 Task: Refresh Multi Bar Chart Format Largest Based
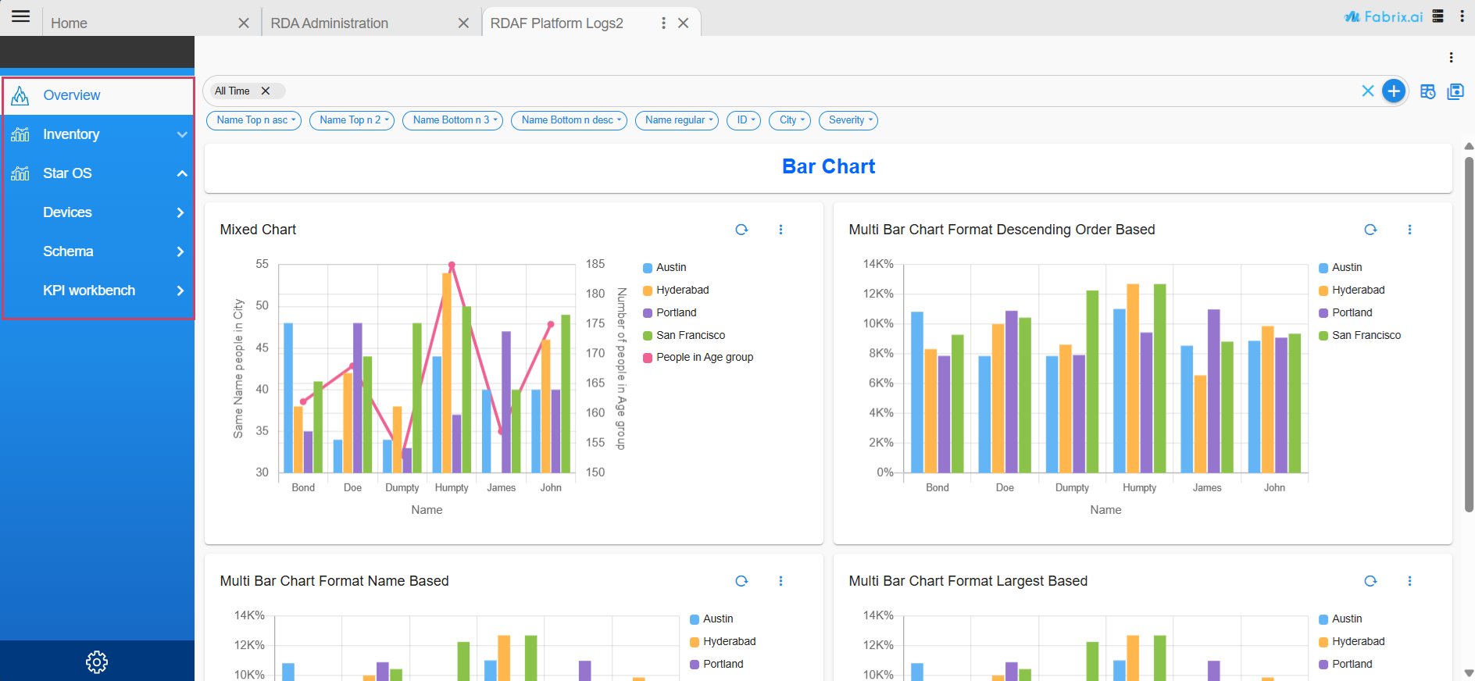tap(1370, 581)
